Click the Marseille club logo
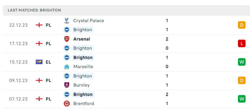The image size is (251, 112). tap(66, 67)
